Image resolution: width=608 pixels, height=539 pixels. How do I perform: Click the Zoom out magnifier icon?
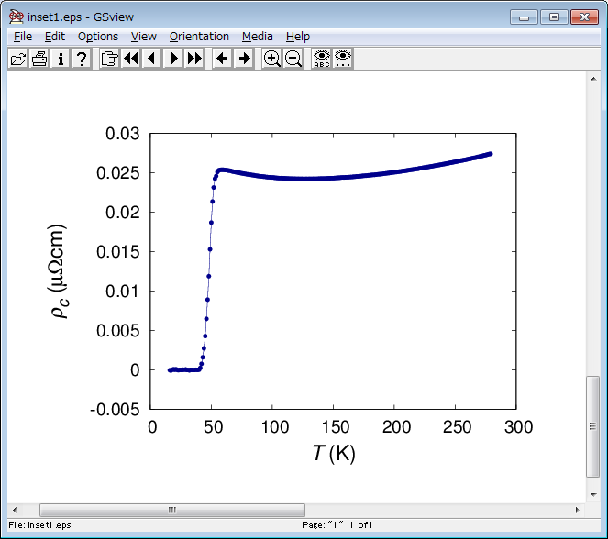click(x=293, y=59)
